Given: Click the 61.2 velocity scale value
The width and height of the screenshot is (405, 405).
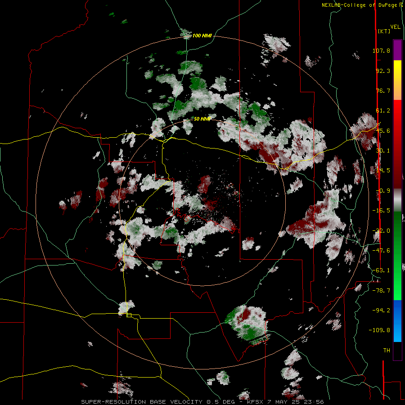Looking at the screenshot, I should pos(383,111).
